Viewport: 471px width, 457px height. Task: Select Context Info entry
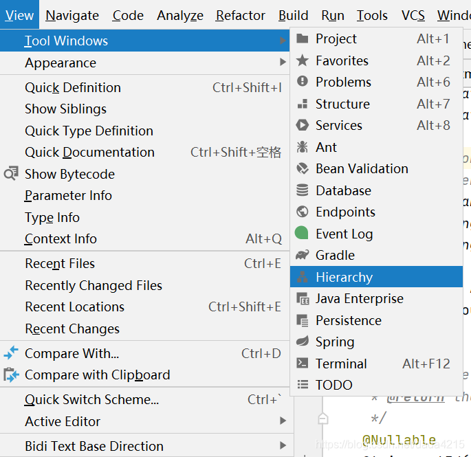[144, 238]
